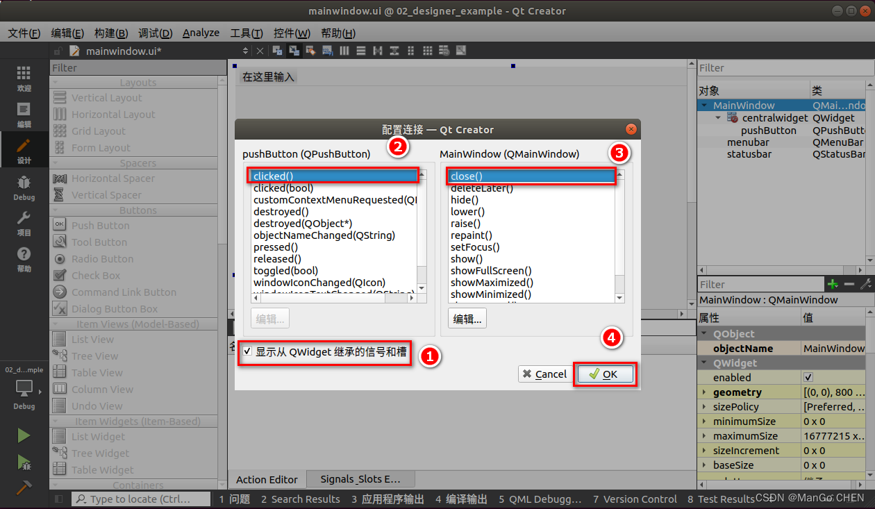Select the pressed() signal in the list
Image resolution: width=875 pixels, height=509 pixels.
coord(276,247)
